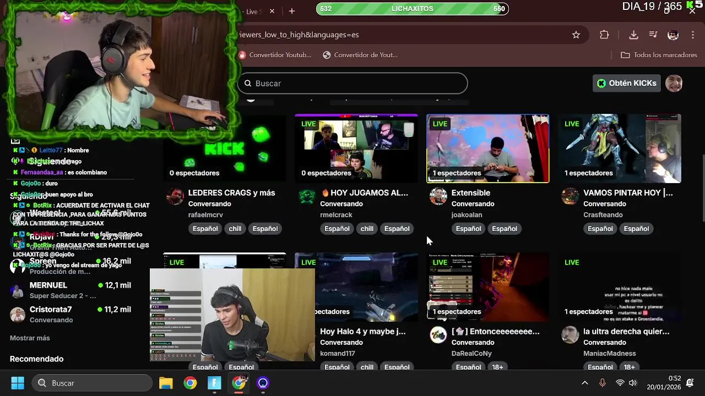705x396 pixels.
Task: Open DaRealCoNy channel avatar
Action: tap(438, 335)
